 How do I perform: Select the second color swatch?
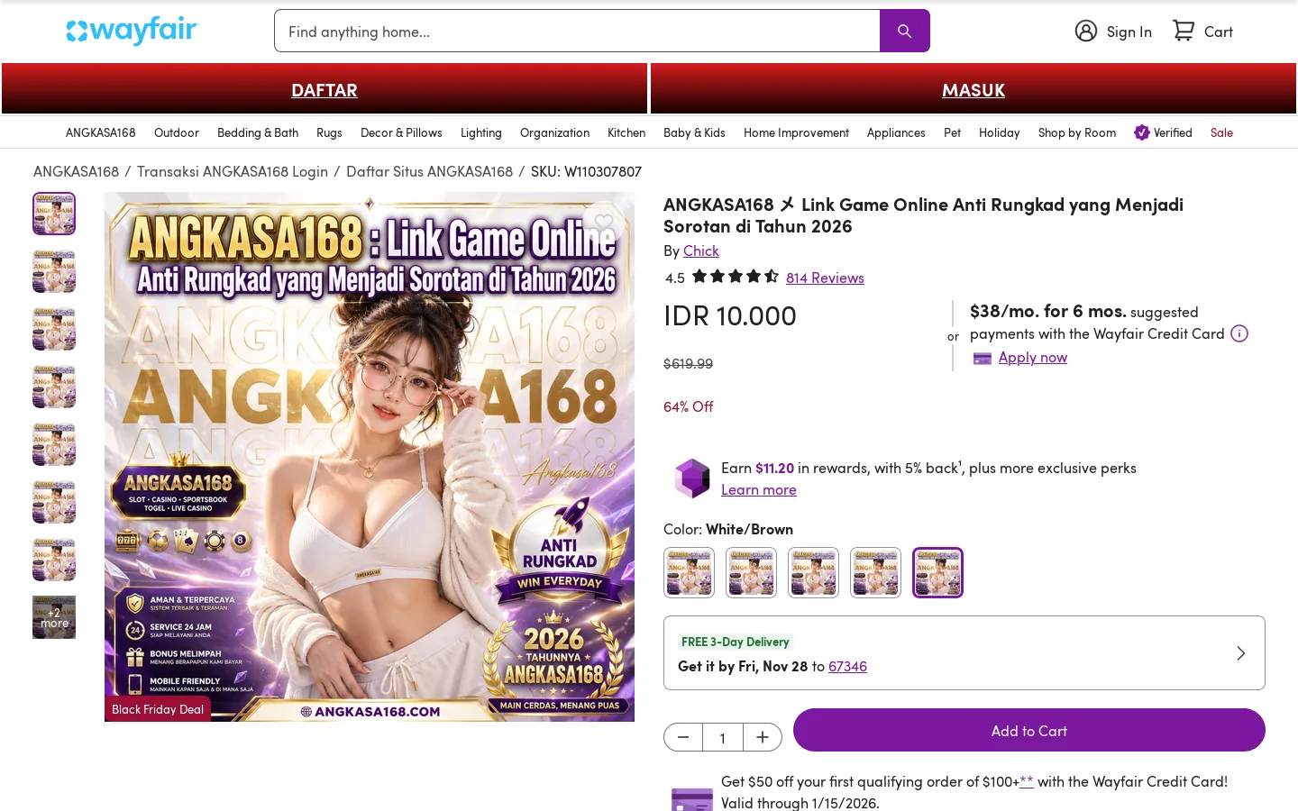click(752, 572)
